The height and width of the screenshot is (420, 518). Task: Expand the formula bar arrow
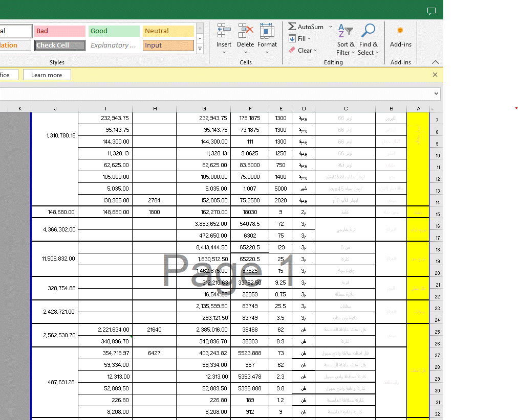point(436,94)
